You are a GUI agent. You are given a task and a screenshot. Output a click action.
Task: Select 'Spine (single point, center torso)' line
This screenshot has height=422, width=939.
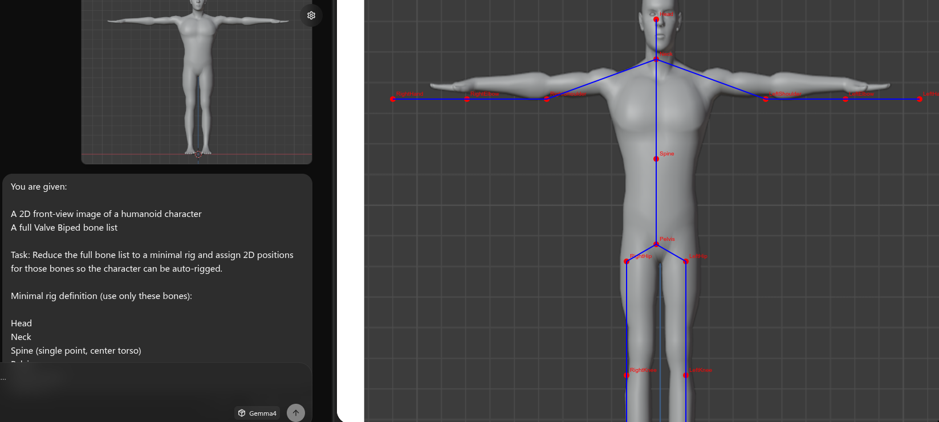(76, 351)
